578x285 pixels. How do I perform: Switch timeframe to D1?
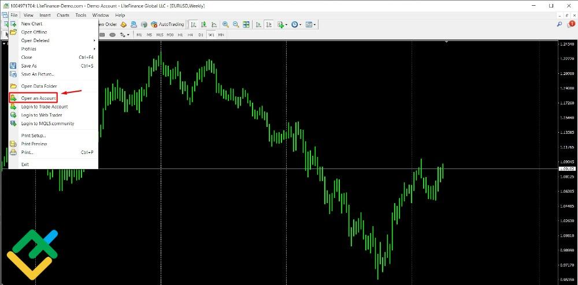(201, 35)
